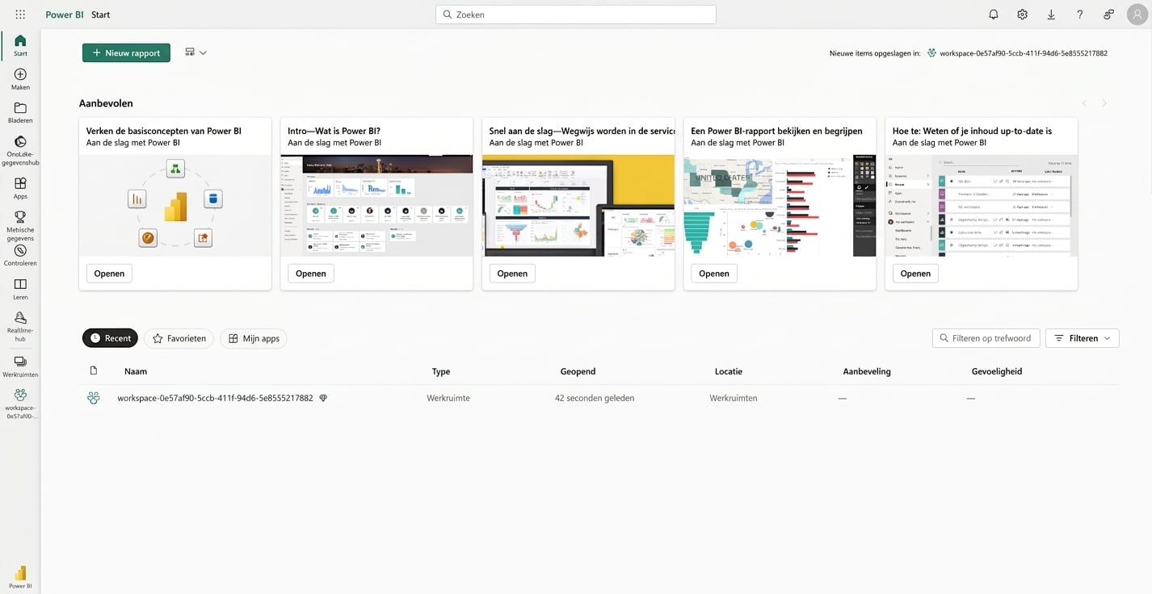Click the Gevoeligheid column header
The height and width of the screenshot is (594, 1152).
pyautogui.click(x=997, y=371)
